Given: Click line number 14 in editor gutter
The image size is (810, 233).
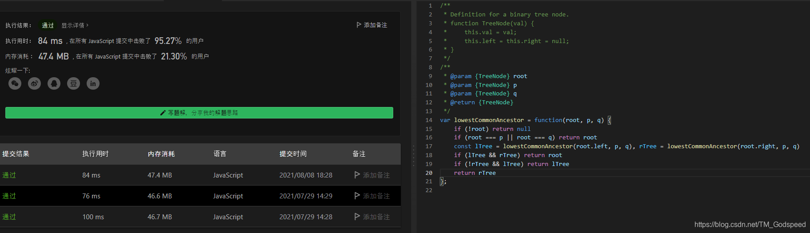Looking at the screenshot, I should tap(429, 120).
